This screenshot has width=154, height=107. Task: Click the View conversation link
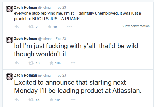coord(136,26)
